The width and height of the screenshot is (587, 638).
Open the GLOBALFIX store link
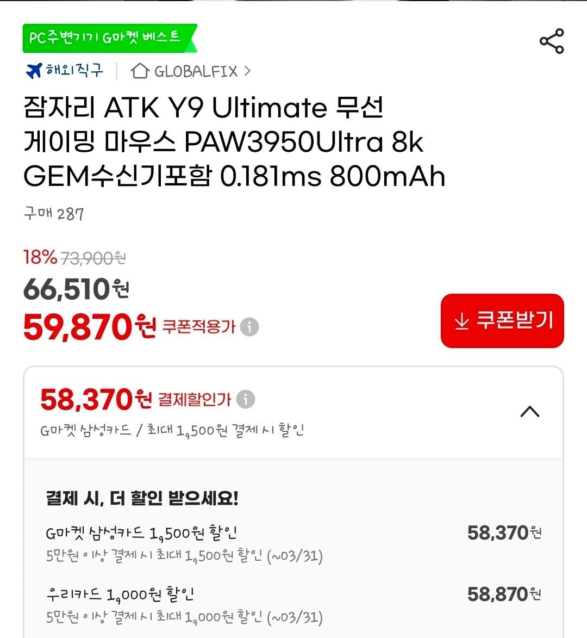196,71
